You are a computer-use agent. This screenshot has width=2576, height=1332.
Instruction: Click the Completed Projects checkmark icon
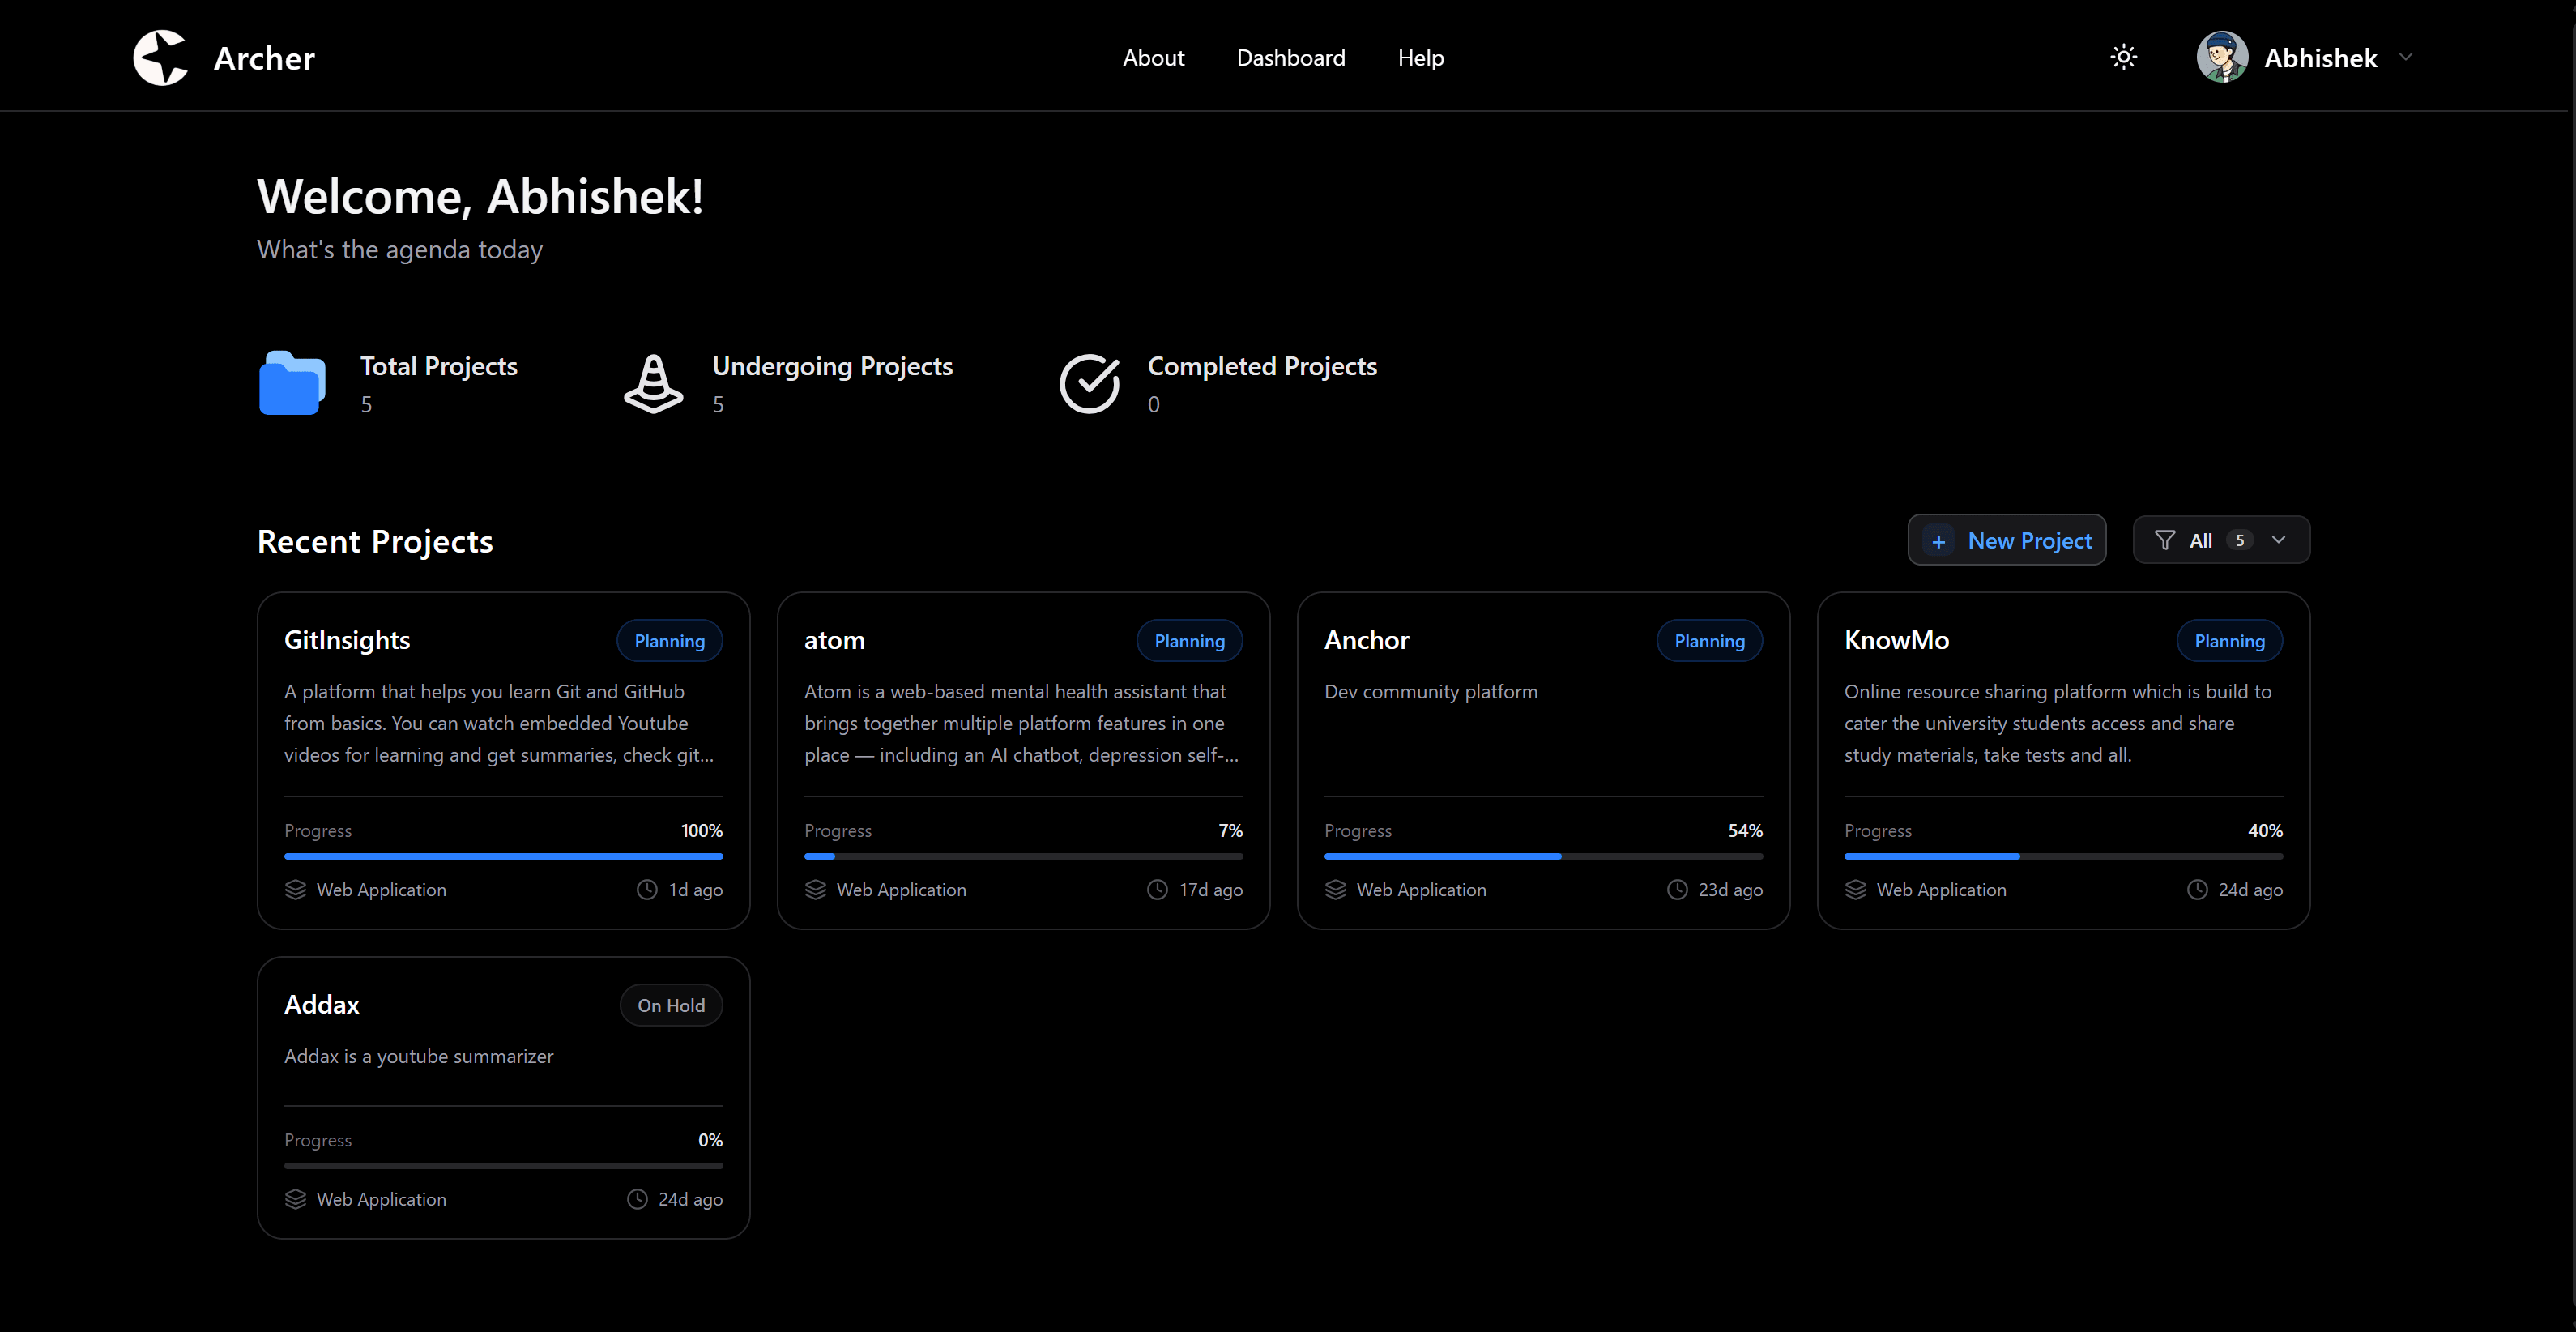point(1089,383)
